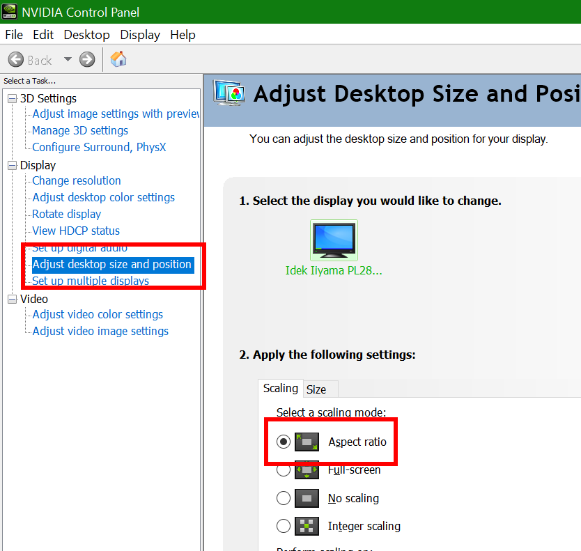This screenshot has height=551, width=581.
Task: Switch to the Scaling tab
Action: 281,388
